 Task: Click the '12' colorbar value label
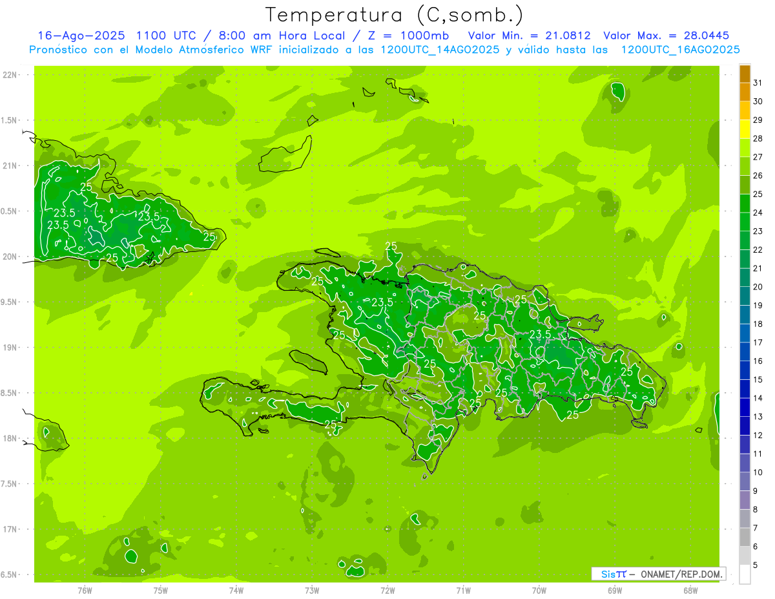pyautogui.click(x=758, y=436)
